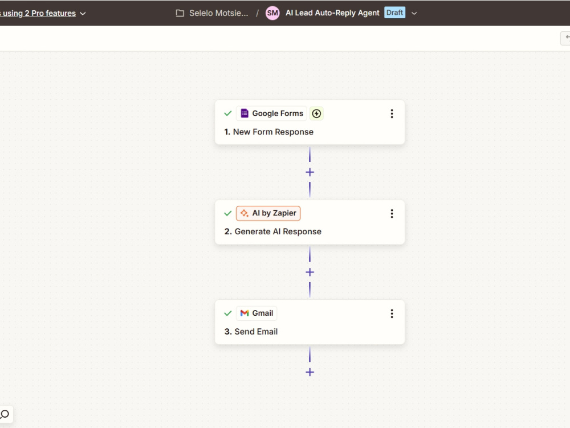
Task: Click the SM user avatar
Action: [272, 13]
